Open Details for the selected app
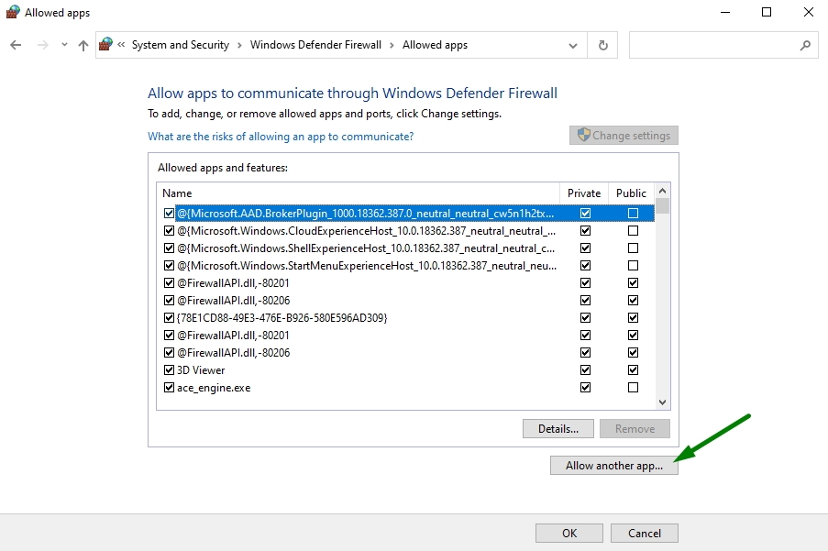Viewport: 828px width, 551px height. tap(558, 428)
